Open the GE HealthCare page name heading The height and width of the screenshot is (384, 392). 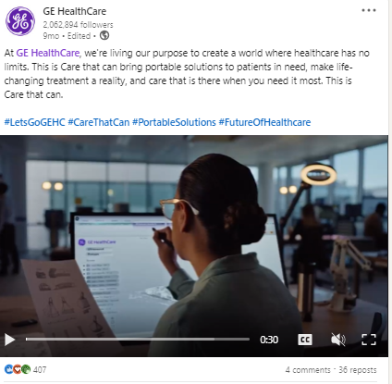click(x=75, y=11)
